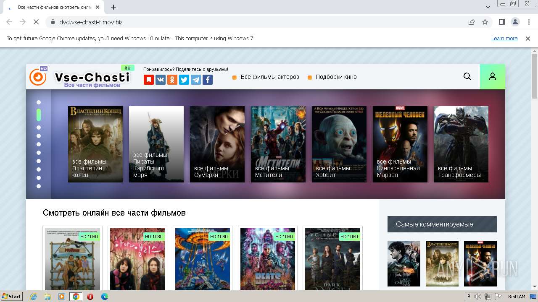Dismiss the Chrome update notification bar

click(528, 38)
